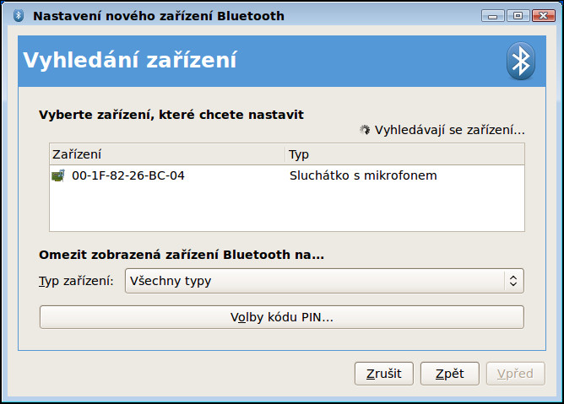Click the large Bluetooth logo in the blue header
This screenshot has height=404, width=564.
pos(520,61)
